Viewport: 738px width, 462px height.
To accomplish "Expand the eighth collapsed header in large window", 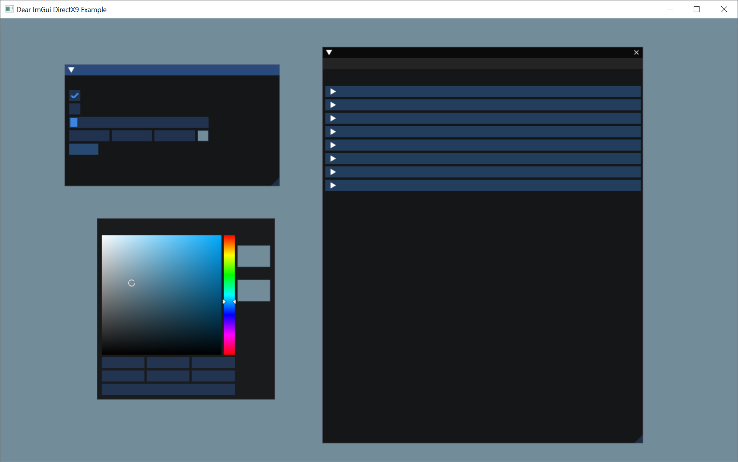I will coord(483,185).
